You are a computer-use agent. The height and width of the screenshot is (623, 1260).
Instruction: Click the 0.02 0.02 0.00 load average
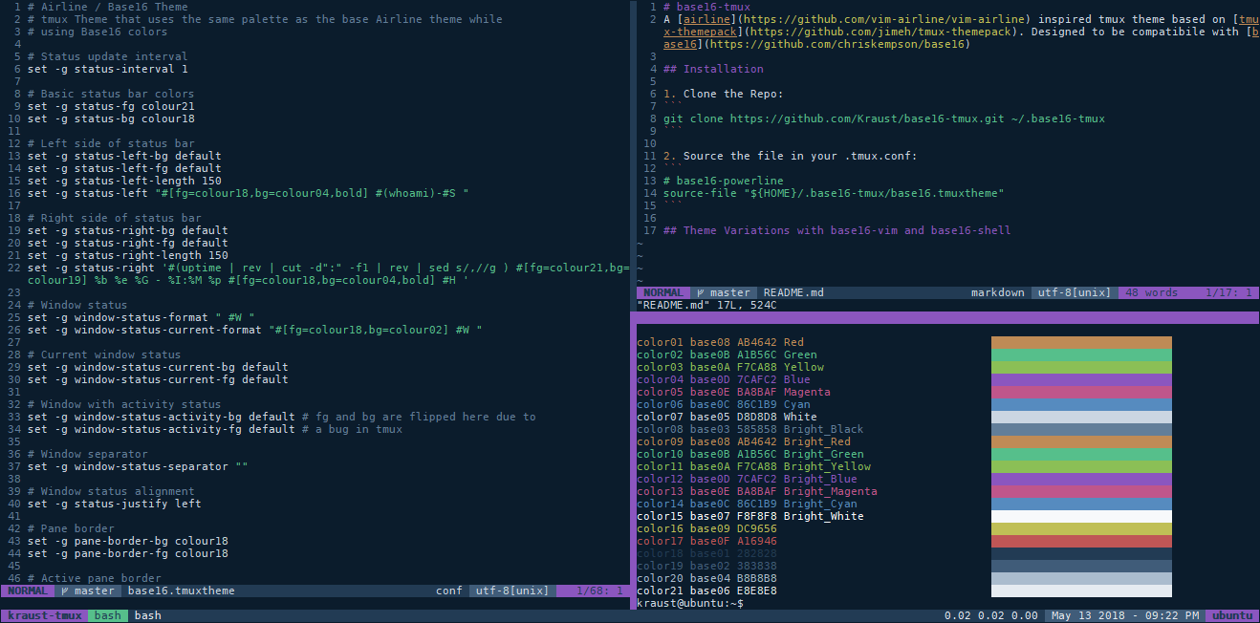pyautogui.click(x=990, y=615)
